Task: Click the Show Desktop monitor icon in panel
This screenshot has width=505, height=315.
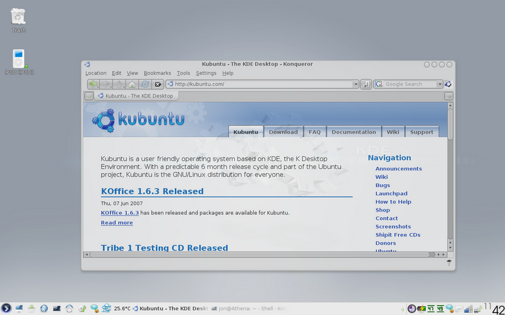Action: [19, 309]
